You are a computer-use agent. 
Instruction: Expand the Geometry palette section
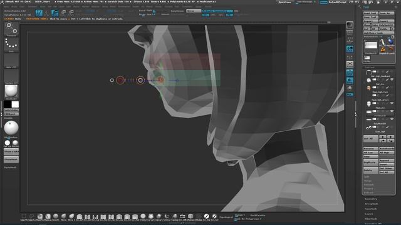coord(370,199)
